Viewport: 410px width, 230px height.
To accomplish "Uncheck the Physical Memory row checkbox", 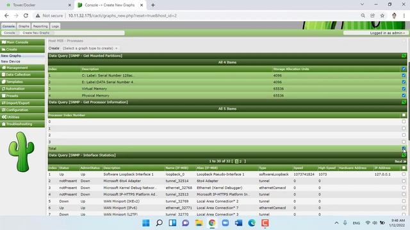I will (404, 95).
